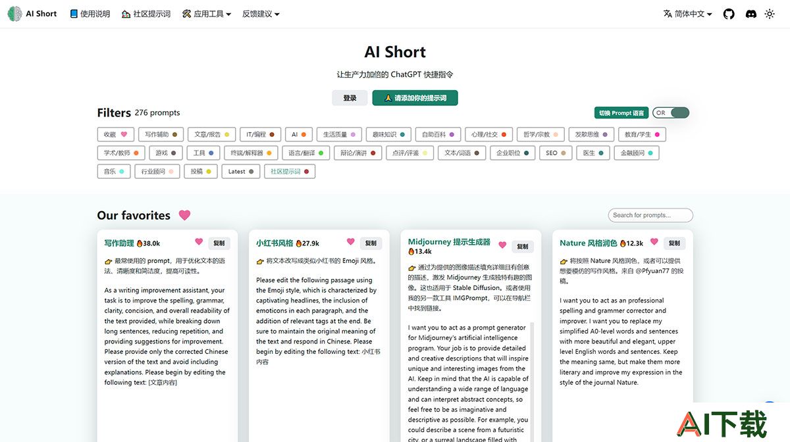Expand the 反馈建议 dropdown menu
Image resolution: width=790 pixels, height=442 pixels.
(261, 14)
